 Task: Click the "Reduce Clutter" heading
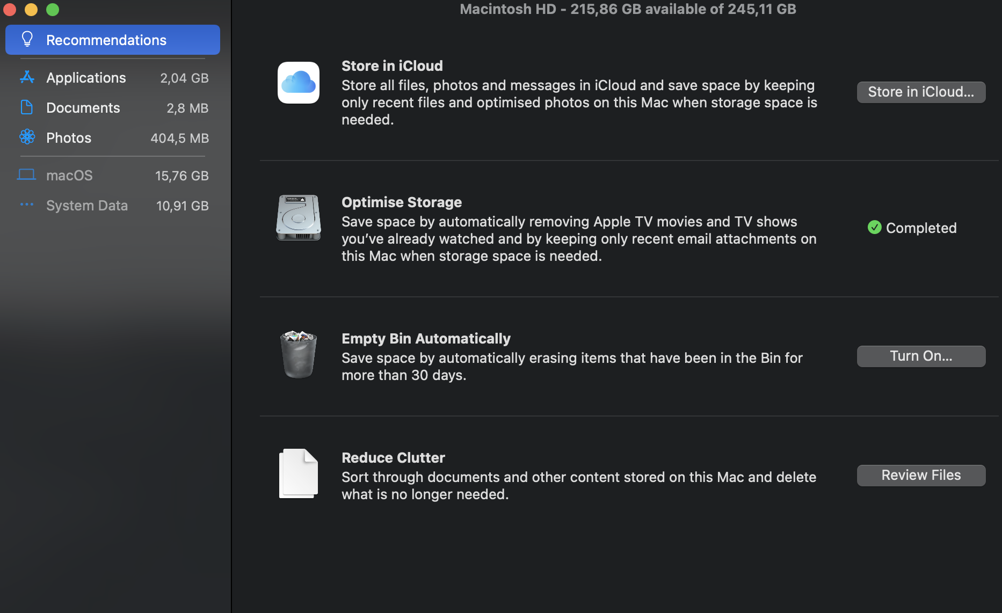393,458
